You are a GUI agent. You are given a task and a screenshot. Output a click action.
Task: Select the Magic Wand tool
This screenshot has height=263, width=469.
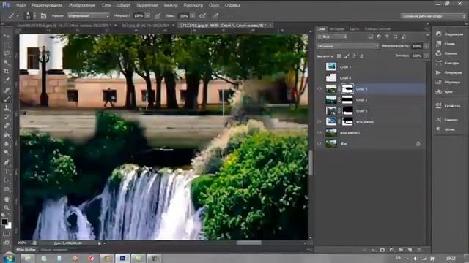[7, 63]
